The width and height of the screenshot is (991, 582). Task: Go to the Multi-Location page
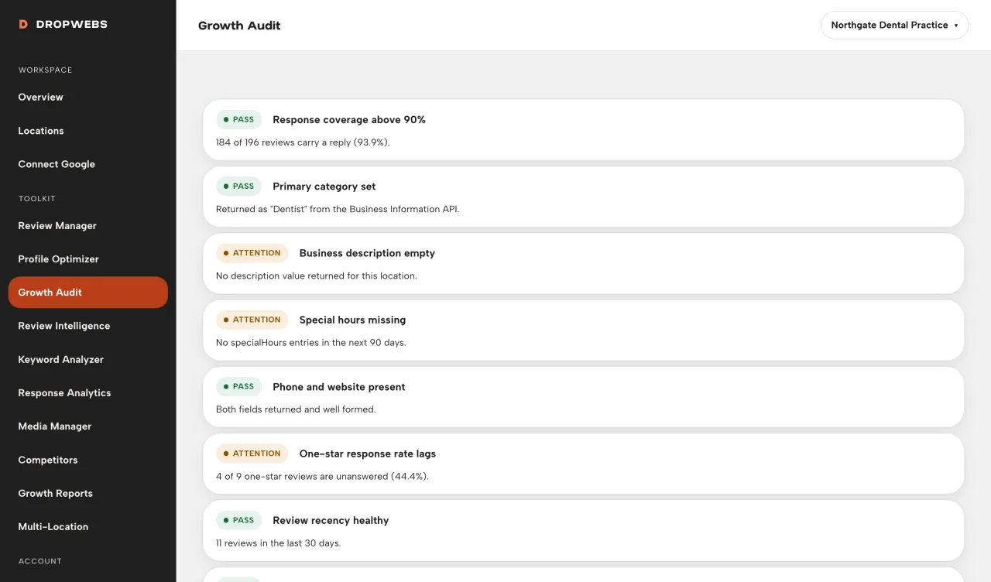tap(87, 526)
